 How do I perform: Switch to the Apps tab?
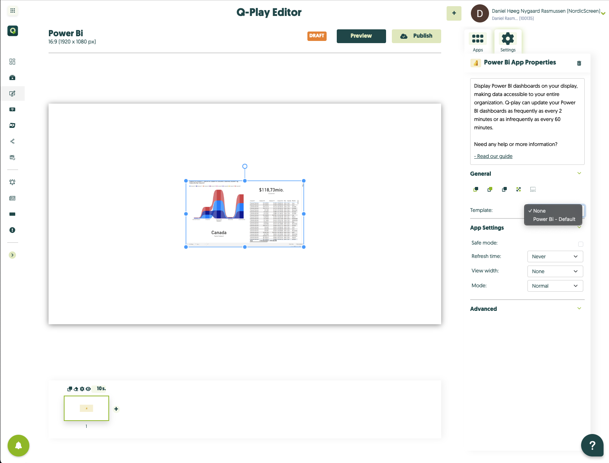coord(478,42)
